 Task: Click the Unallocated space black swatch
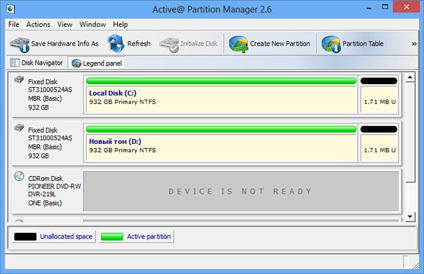click(25, 237)
